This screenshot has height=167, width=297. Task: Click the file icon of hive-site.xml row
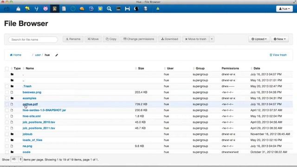click(12, 116)
